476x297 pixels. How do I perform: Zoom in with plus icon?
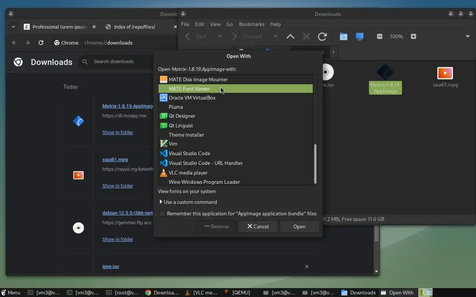(414, 36)
